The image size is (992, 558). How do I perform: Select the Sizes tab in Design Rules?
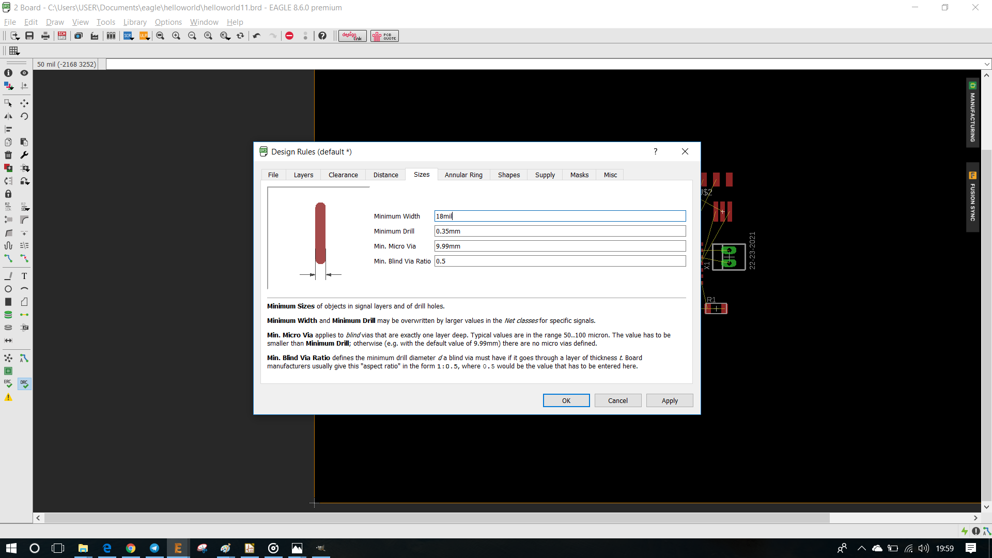click(x=421, y=175)
